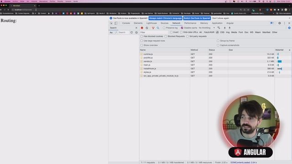Focus the network Filter text field
This screenshot has height=164, width=292.
154,32
